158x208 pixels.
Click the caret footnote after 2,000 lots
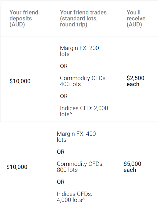click(x=71, y=113)
